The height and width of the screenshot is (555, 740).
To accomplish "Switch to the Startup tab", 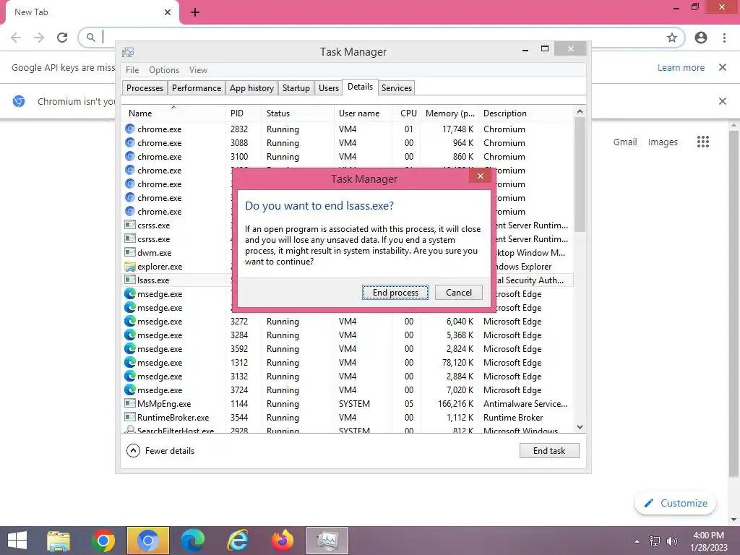I will [296, 88].
